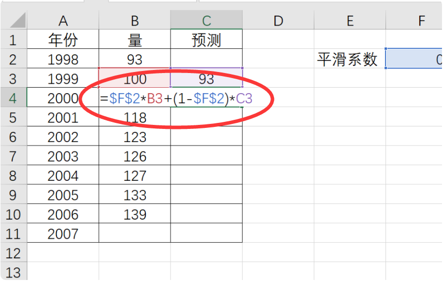This screenshot has height=281, width=443.
Task: Click cell containing year 2004
Action: tap(63, 175)
